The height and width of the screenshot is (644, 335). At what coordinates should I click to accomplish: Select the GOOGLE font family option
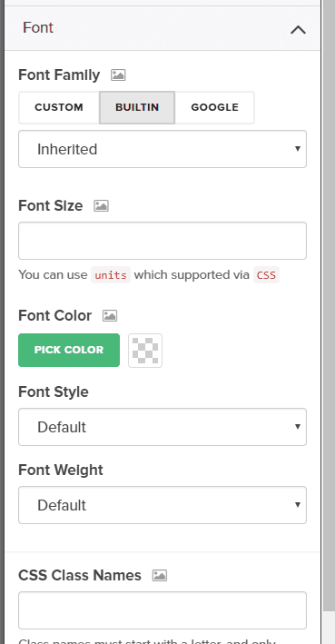pyautogui.click(x=215, y=107)
